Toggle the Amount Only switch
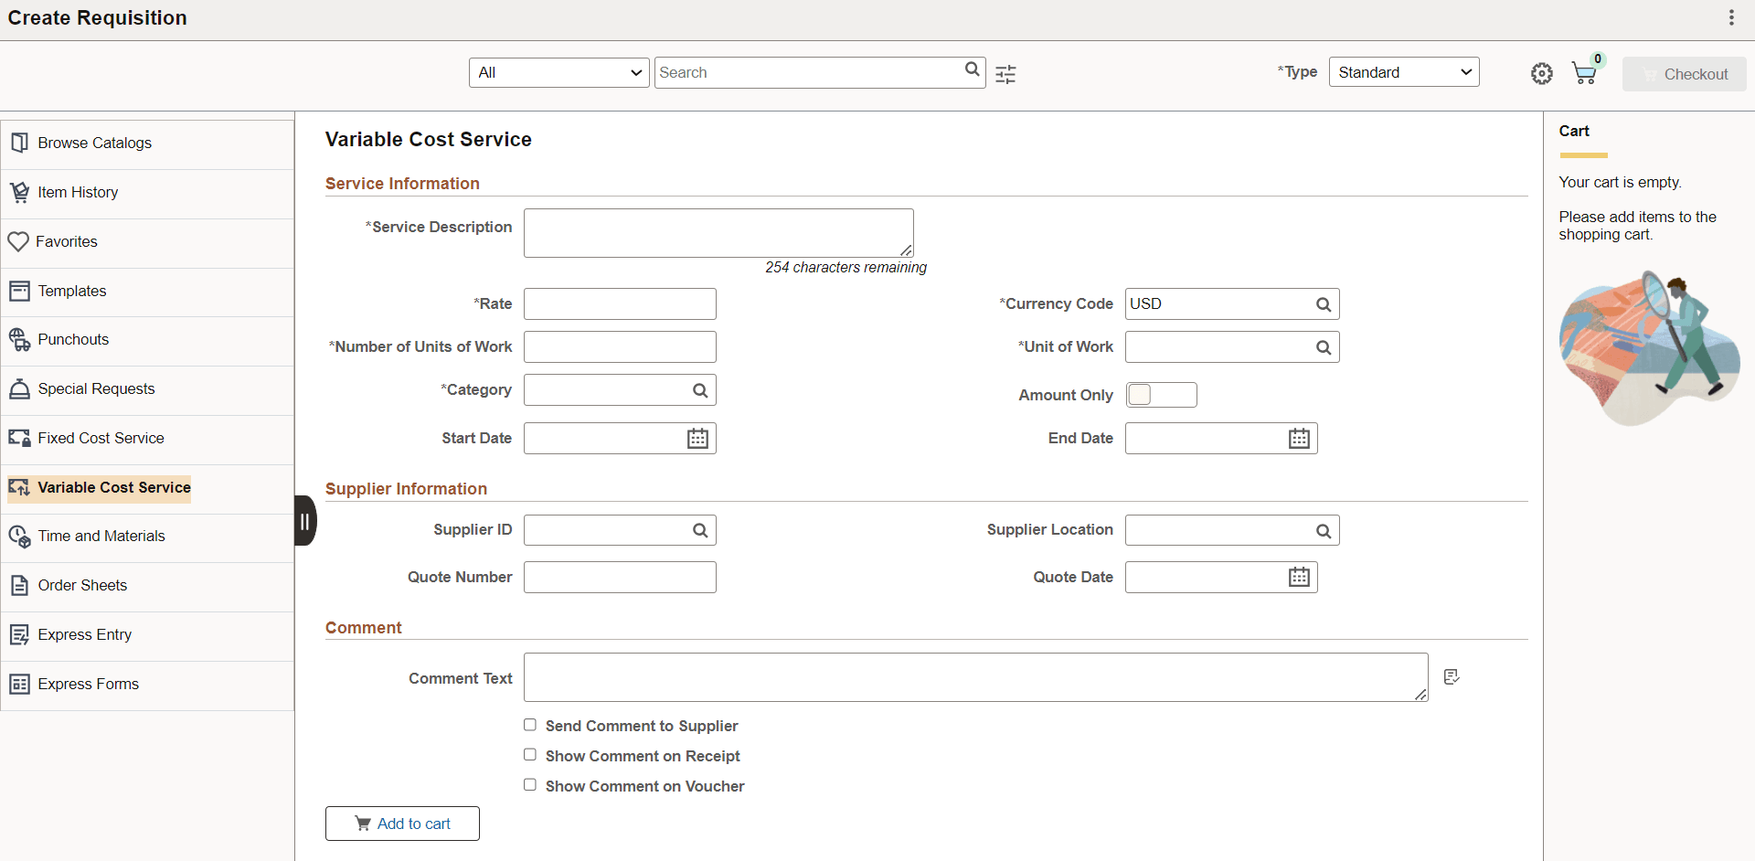Screen dimensions: 1755x861 [1161, 394]
